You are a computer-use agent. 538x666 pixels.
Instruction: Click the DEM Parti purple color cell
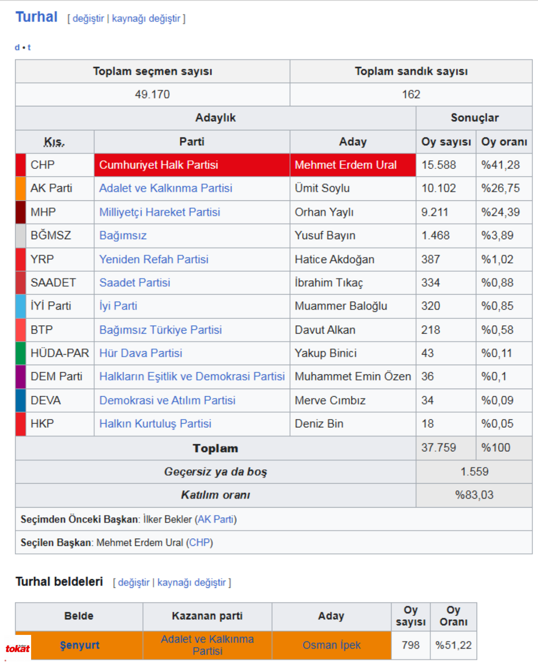coord(21,376)
